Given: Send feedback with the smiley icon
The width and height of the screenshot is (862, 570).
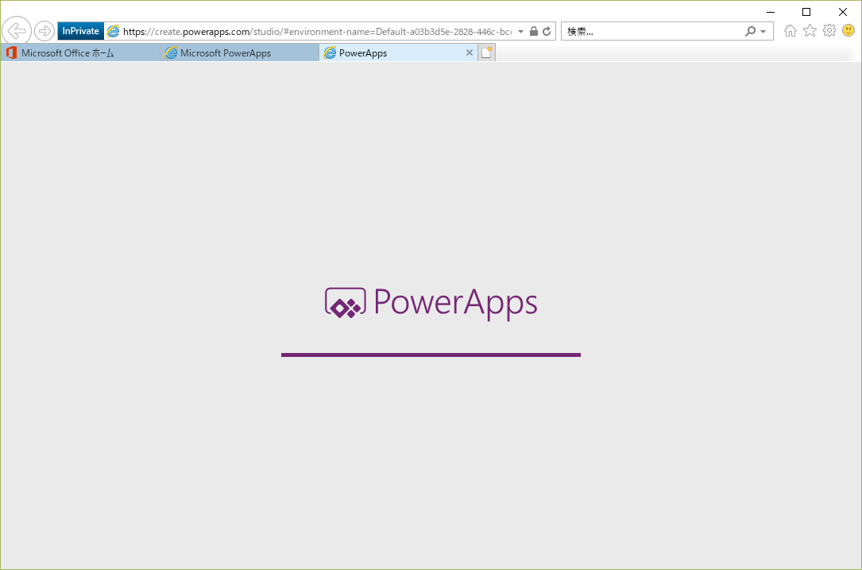Looking at the screenshot, I should coord(848,31).
